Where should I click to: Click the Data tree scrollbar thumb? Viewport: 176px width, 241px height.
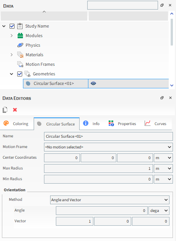click(172, 32)
